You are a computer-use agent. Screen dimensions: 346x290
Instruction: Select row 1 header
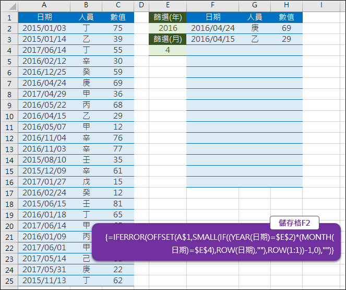[x=9, y=17]
